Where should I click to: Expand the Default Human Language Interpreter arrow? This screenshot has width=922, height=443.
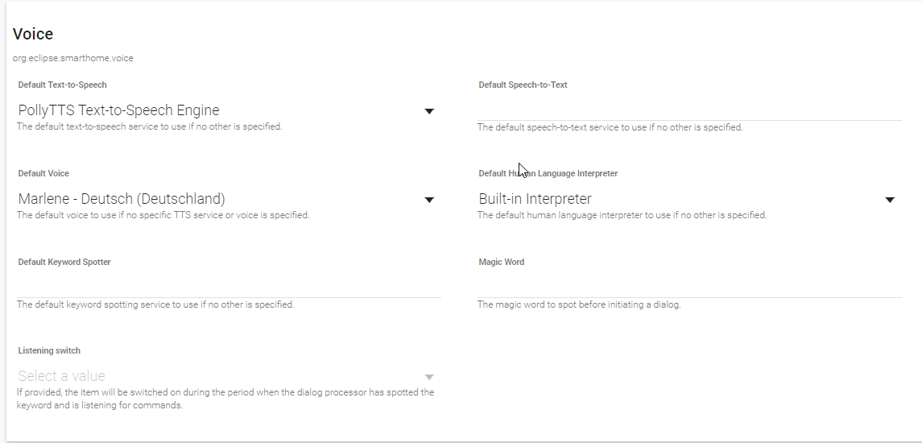pos(890,200)
